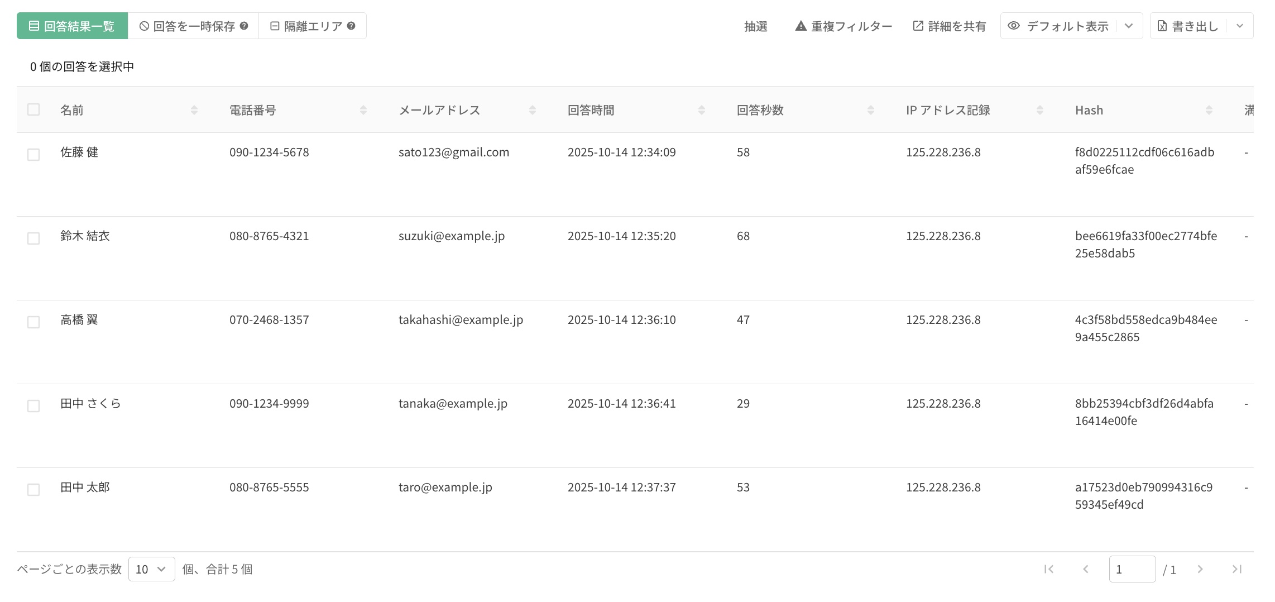
Task: Open the per-page count dropdown
Action: 151,569
